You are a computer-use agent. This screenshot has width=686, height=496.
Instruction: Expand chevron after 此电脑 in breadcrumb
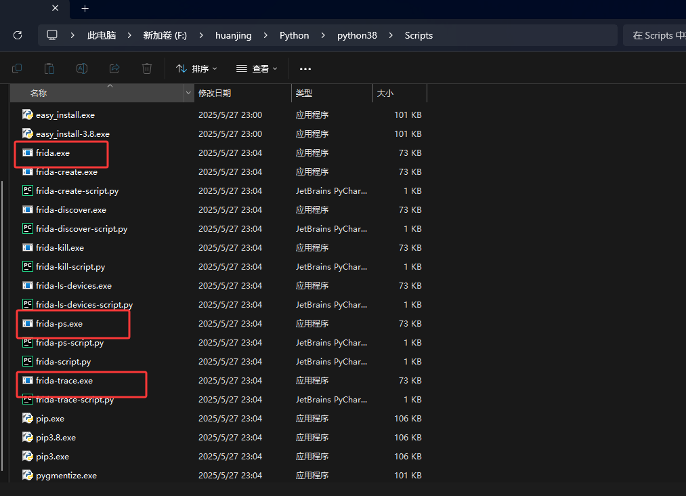(129, 35)
